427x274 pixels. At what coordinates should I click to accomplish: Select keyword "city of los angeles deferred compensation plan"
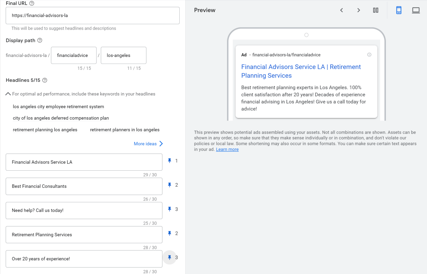click(x=61, y=118)
